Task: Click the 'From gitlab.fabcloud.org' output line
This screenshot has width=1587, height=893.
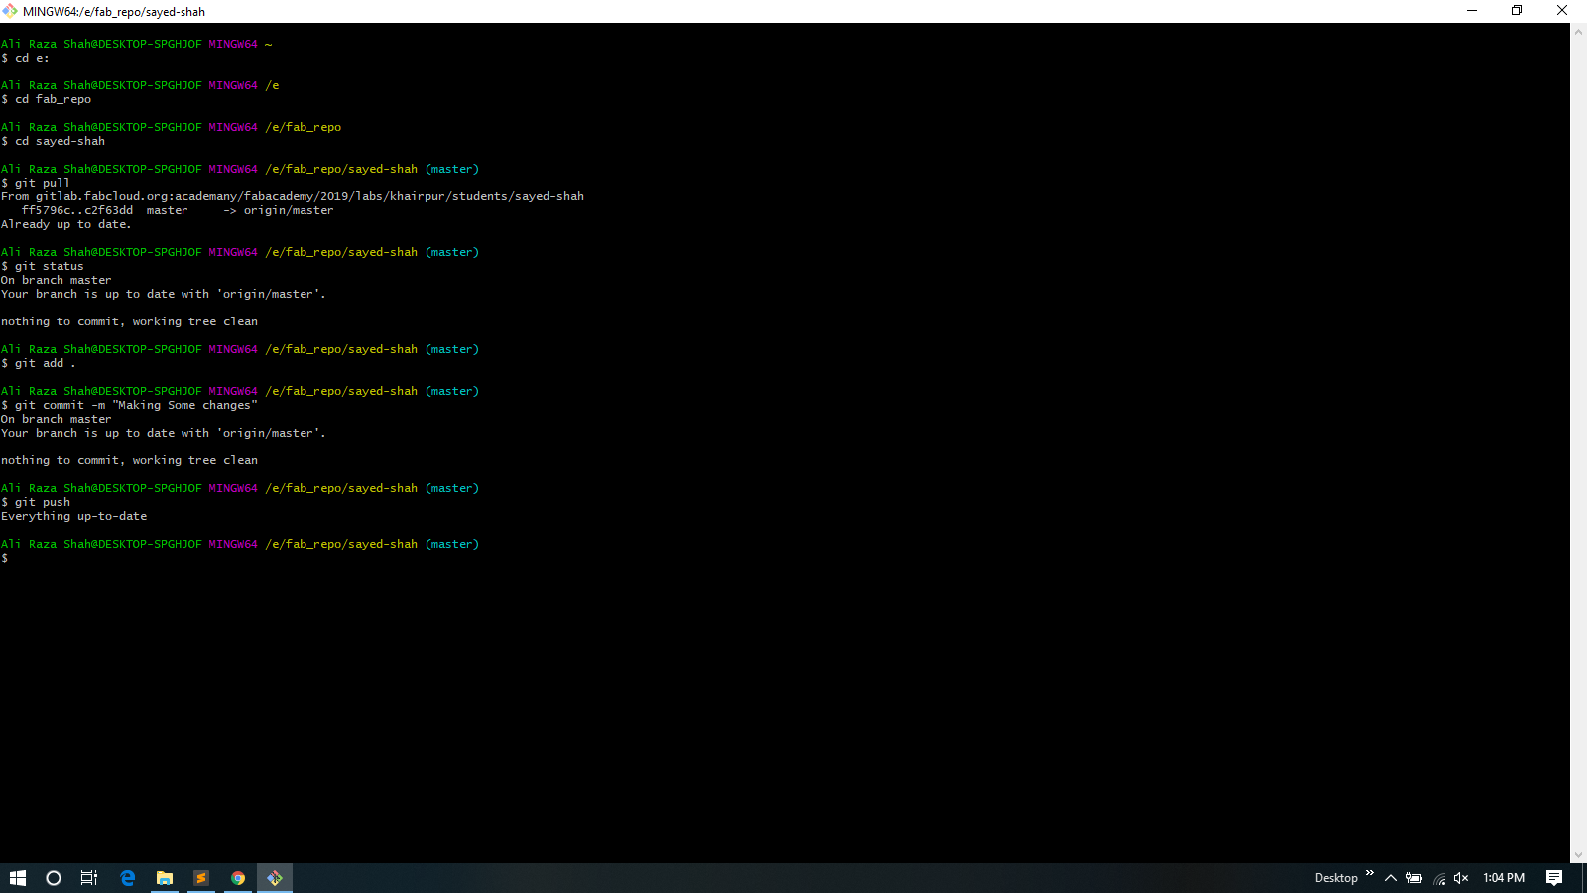Action: pyautogui.click(x=293, y=196)
